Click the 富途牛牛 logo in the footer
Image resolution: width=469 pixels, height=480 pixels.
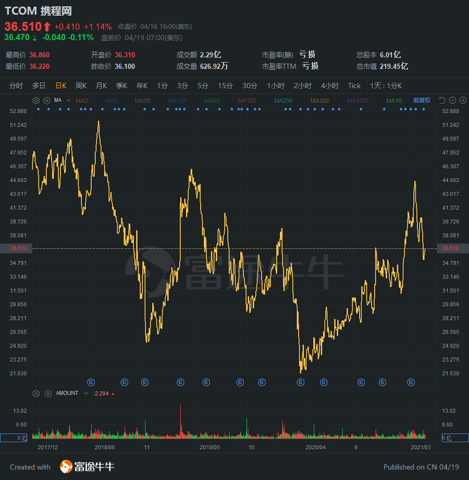[87, 466]
